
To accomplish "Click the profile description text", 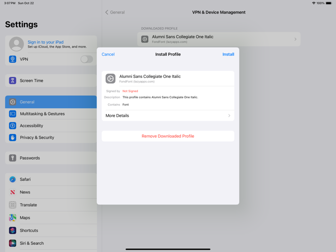I will pos(160,97).
